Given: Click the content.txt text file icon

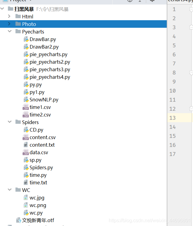Looking at the screenshot, I should (26, 145).
